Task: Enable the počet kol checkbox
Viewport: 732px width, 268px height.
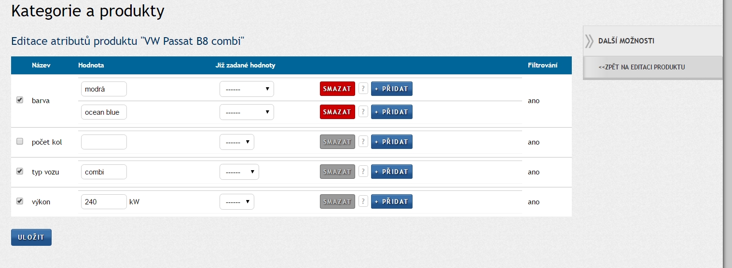Action: (x=20, y=142)
